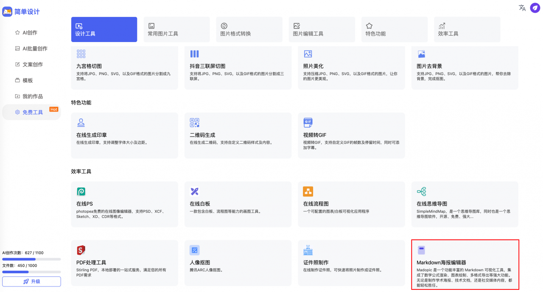543x292 pixels.
Task: Click the orange Hot badge
Action: click(54, 109)
